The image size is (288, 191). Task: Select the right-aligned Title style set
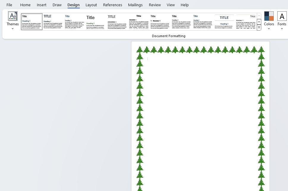coord(246,21)
